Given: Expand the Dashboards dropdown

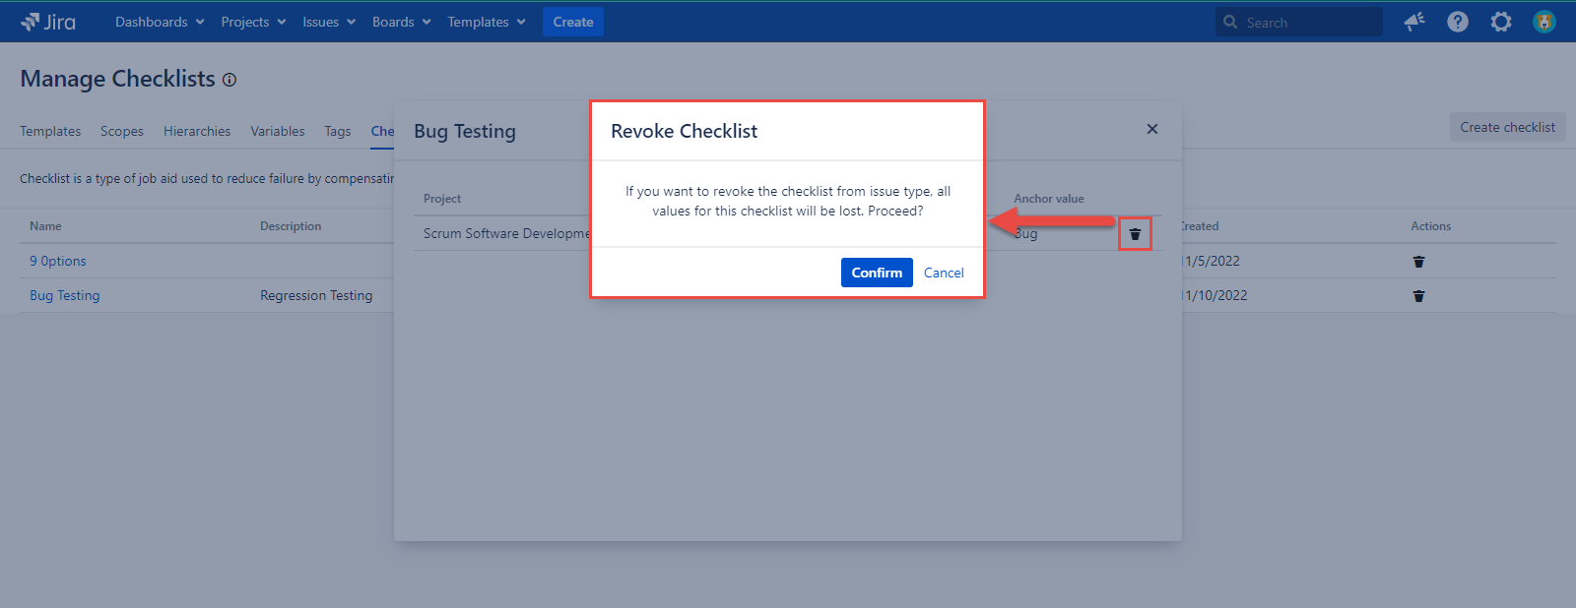Looking at the screenshot, I should (x=160, y=22).
